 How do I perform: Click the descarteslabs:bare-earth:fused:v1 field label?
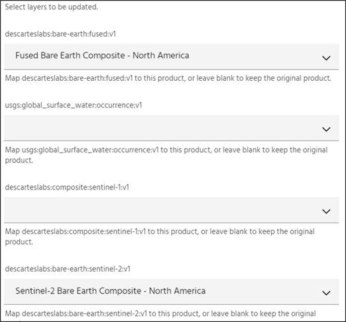(x=60, y=34)
